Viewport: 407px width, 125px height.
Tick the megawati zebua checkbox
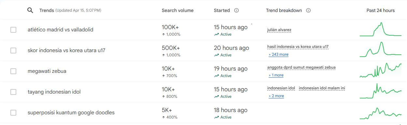tap(13, 71)
